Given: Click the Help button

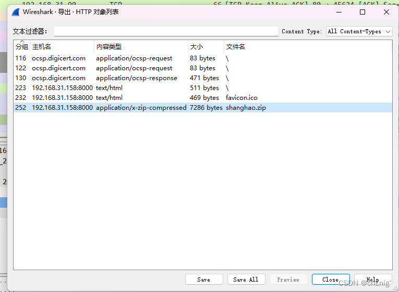Looking at the screenshot, I should (x=373, y=280).
